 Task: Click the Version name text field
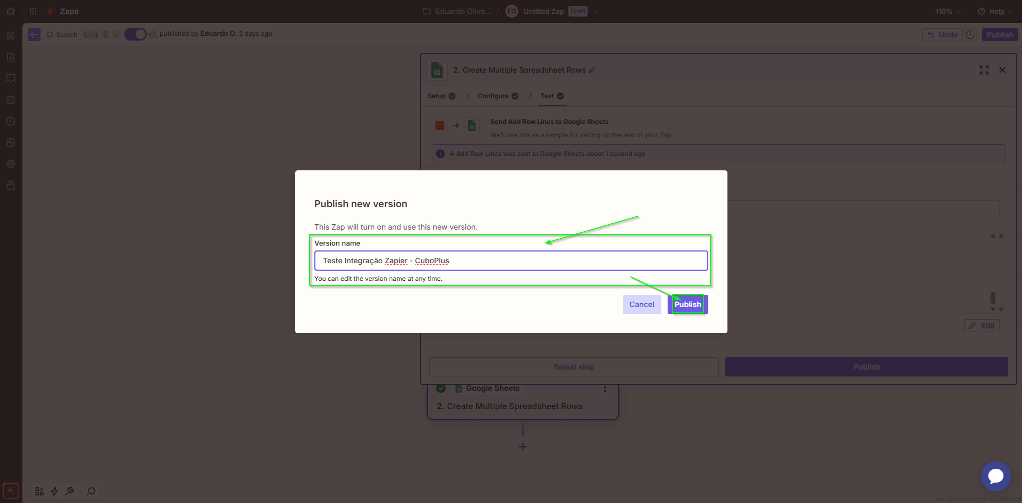click(x=511, y=261)
